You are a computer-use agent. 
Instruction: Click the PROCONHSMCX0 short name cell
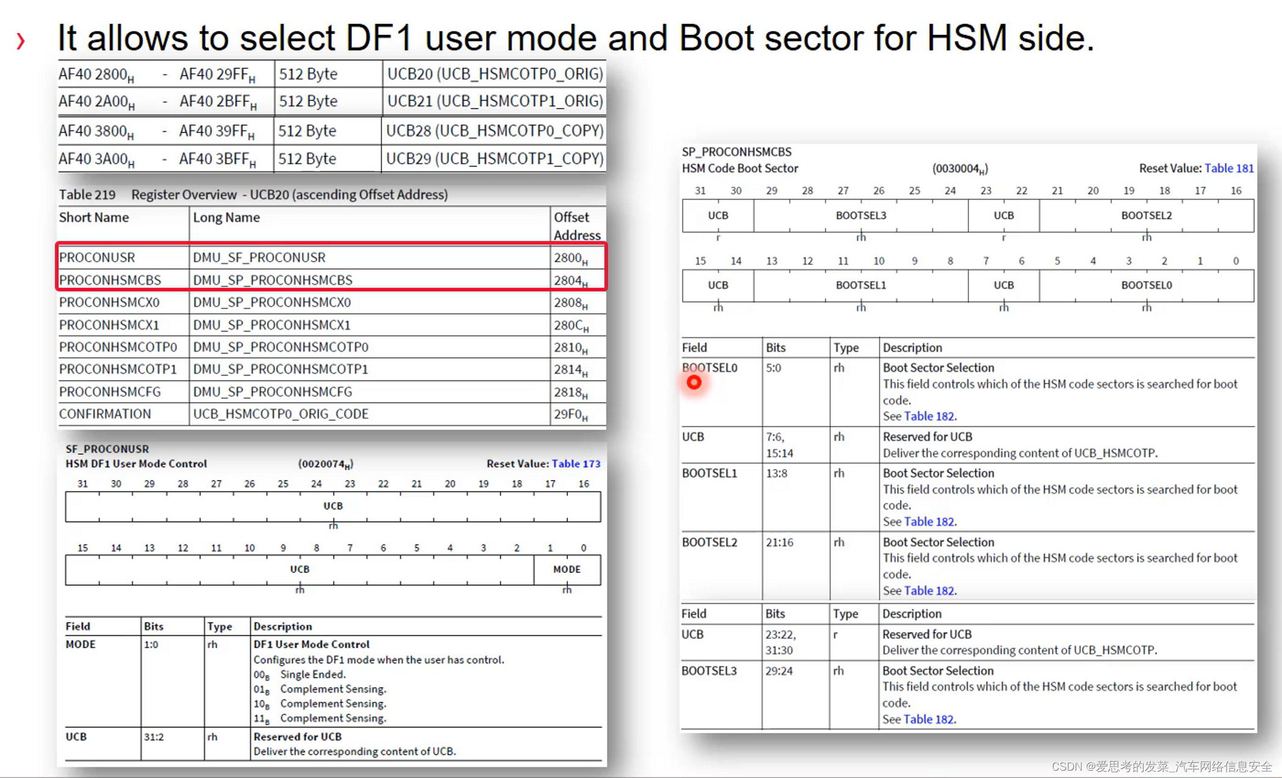(x=110, y=302)
